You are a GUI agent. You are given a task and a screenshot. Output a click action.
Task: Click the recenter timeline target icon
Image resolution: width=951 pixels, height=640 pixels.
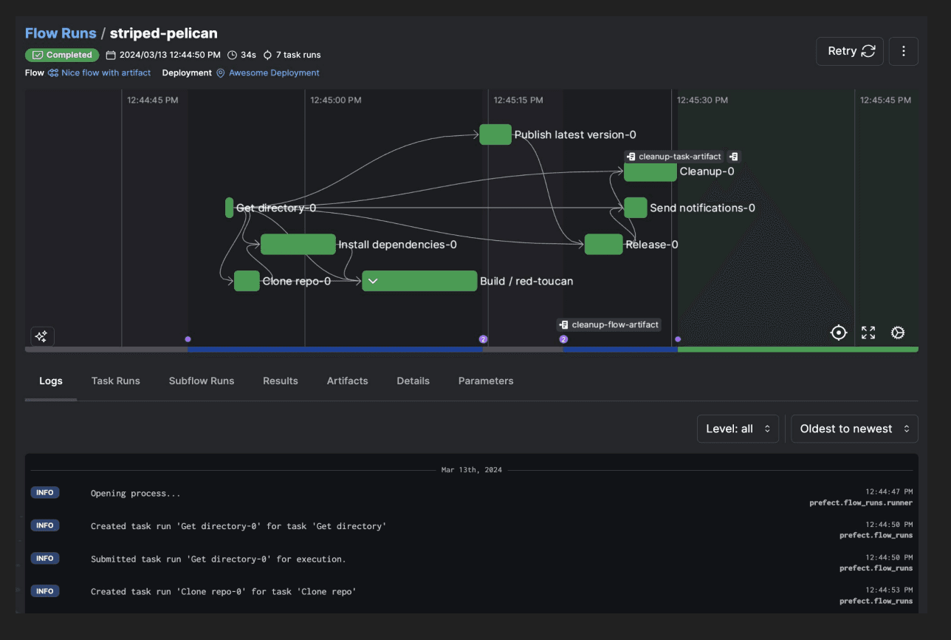[838, 333]
